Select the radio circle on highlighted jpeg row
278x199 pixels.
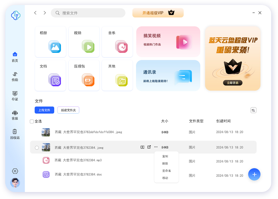coord(37,147)
